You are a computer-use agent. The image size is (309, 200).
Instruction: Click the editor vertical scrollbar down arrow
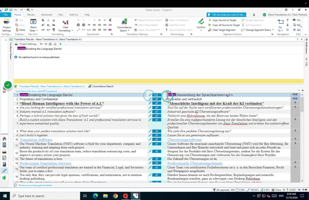(x=302, y=181)
